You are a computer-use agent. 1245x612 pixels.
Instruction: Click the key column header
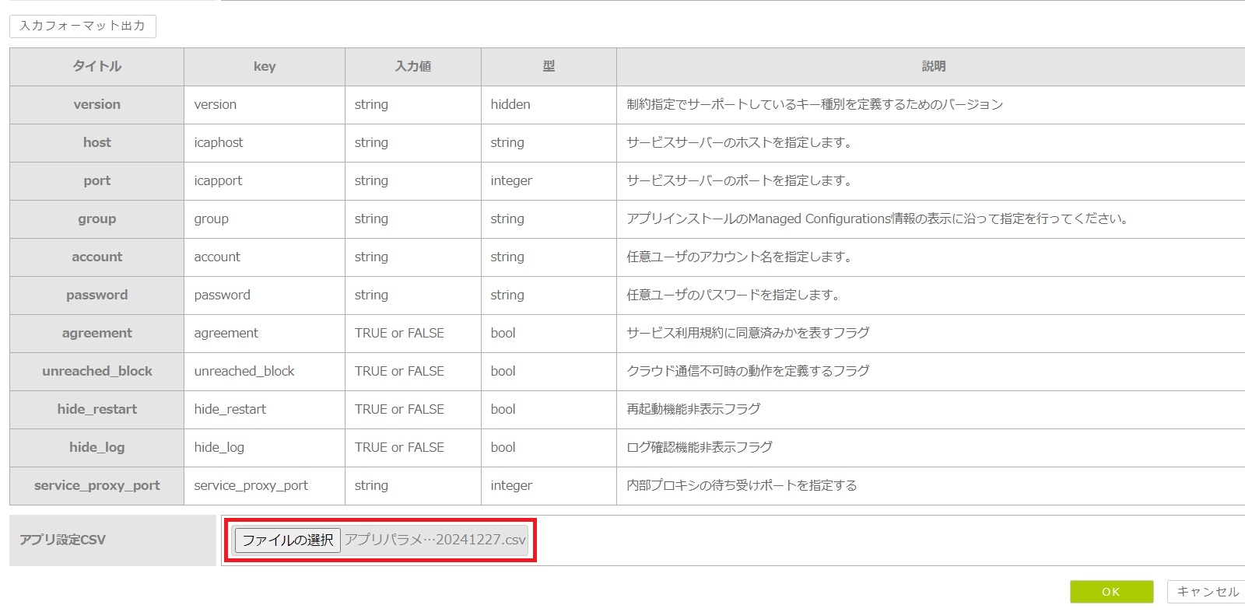click(x=265, y=67)
